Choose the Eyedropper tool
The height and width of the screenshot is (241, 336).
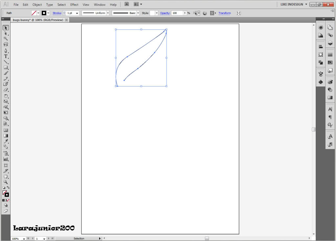coord(6,141)
